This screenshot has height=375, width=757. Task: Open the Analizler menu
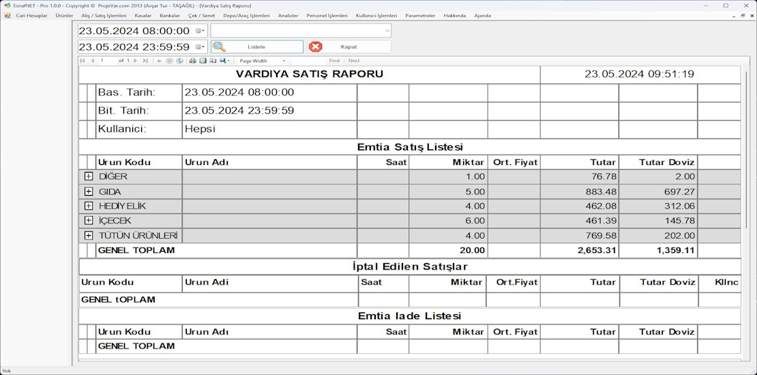[288, 16]
